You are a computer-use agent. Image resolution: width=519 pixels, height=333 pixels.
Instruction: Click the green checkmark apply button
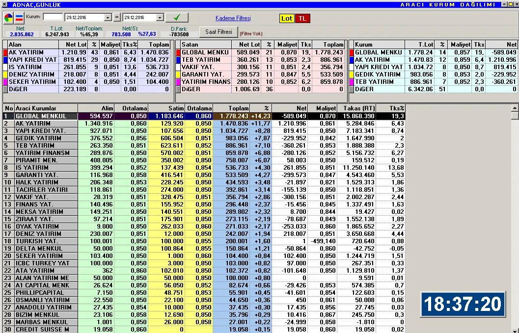(x=177, y=17)
